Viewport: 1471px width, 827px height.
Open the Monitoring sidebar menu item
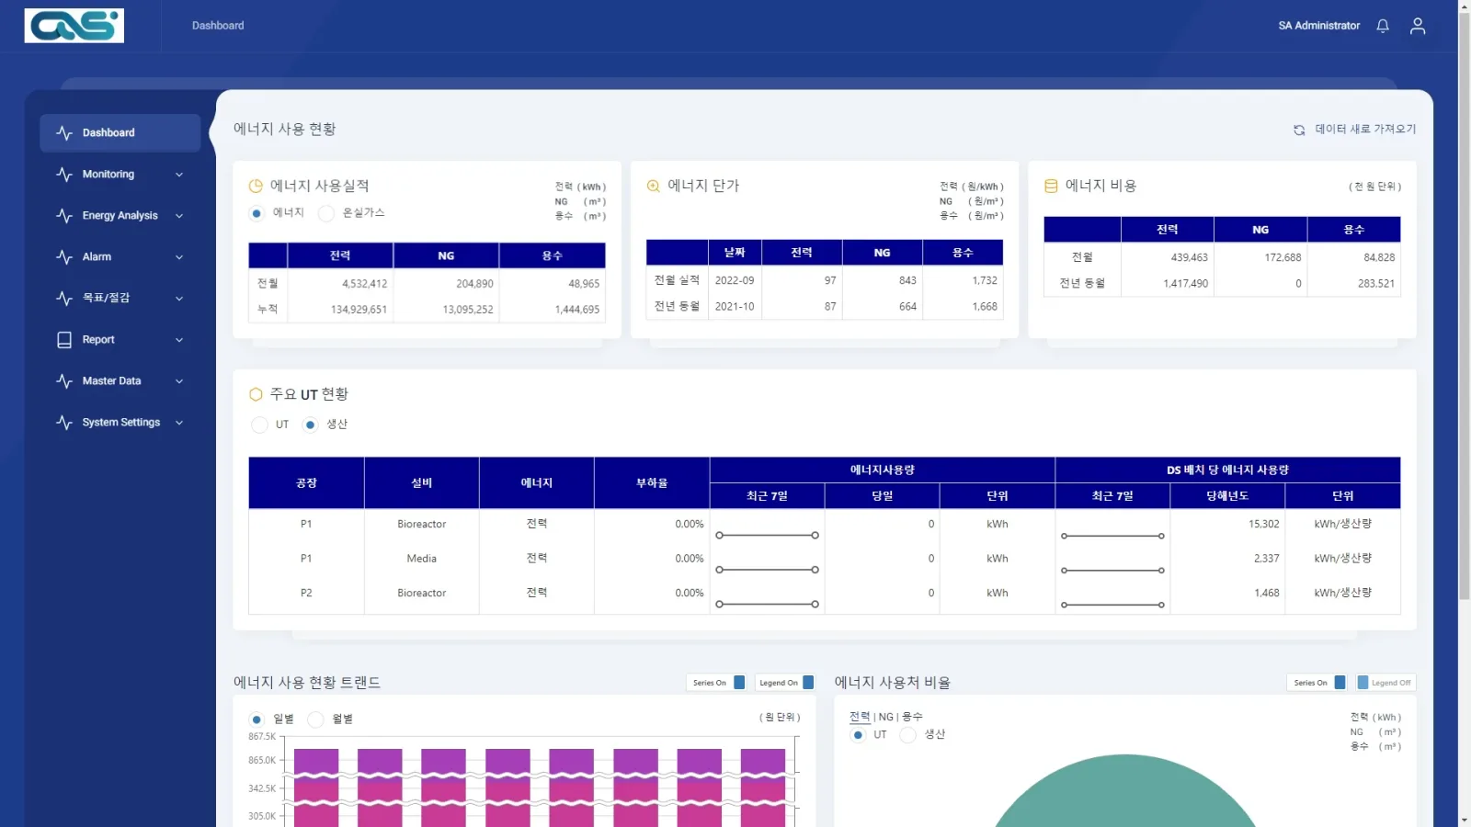(x=120, y=174)
